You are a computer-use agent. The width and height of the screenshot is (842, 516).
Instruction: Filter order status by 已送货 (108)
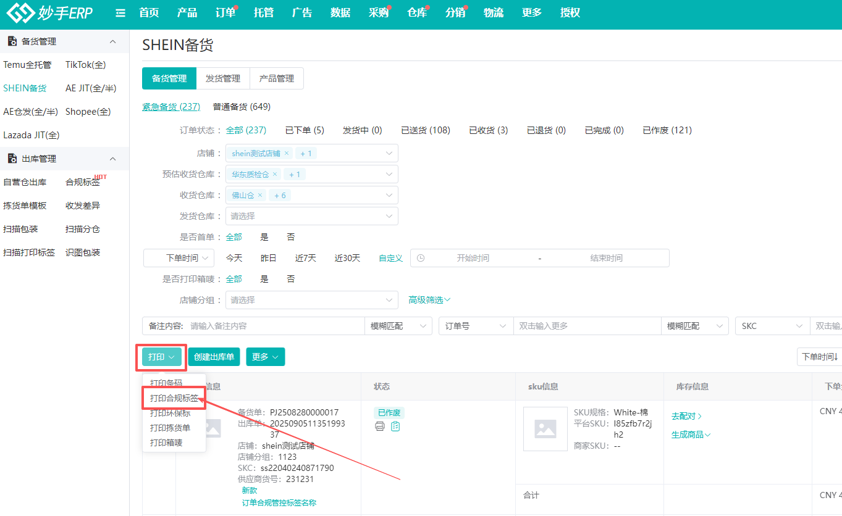point(426,130)
